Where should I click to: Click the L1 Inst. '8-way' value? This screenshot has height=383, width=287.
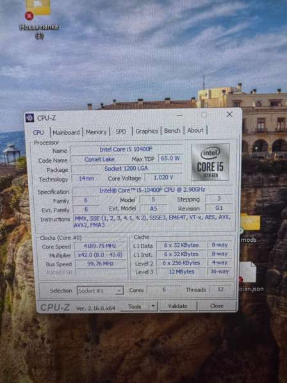pyautogui.click(x=220, y=253)
